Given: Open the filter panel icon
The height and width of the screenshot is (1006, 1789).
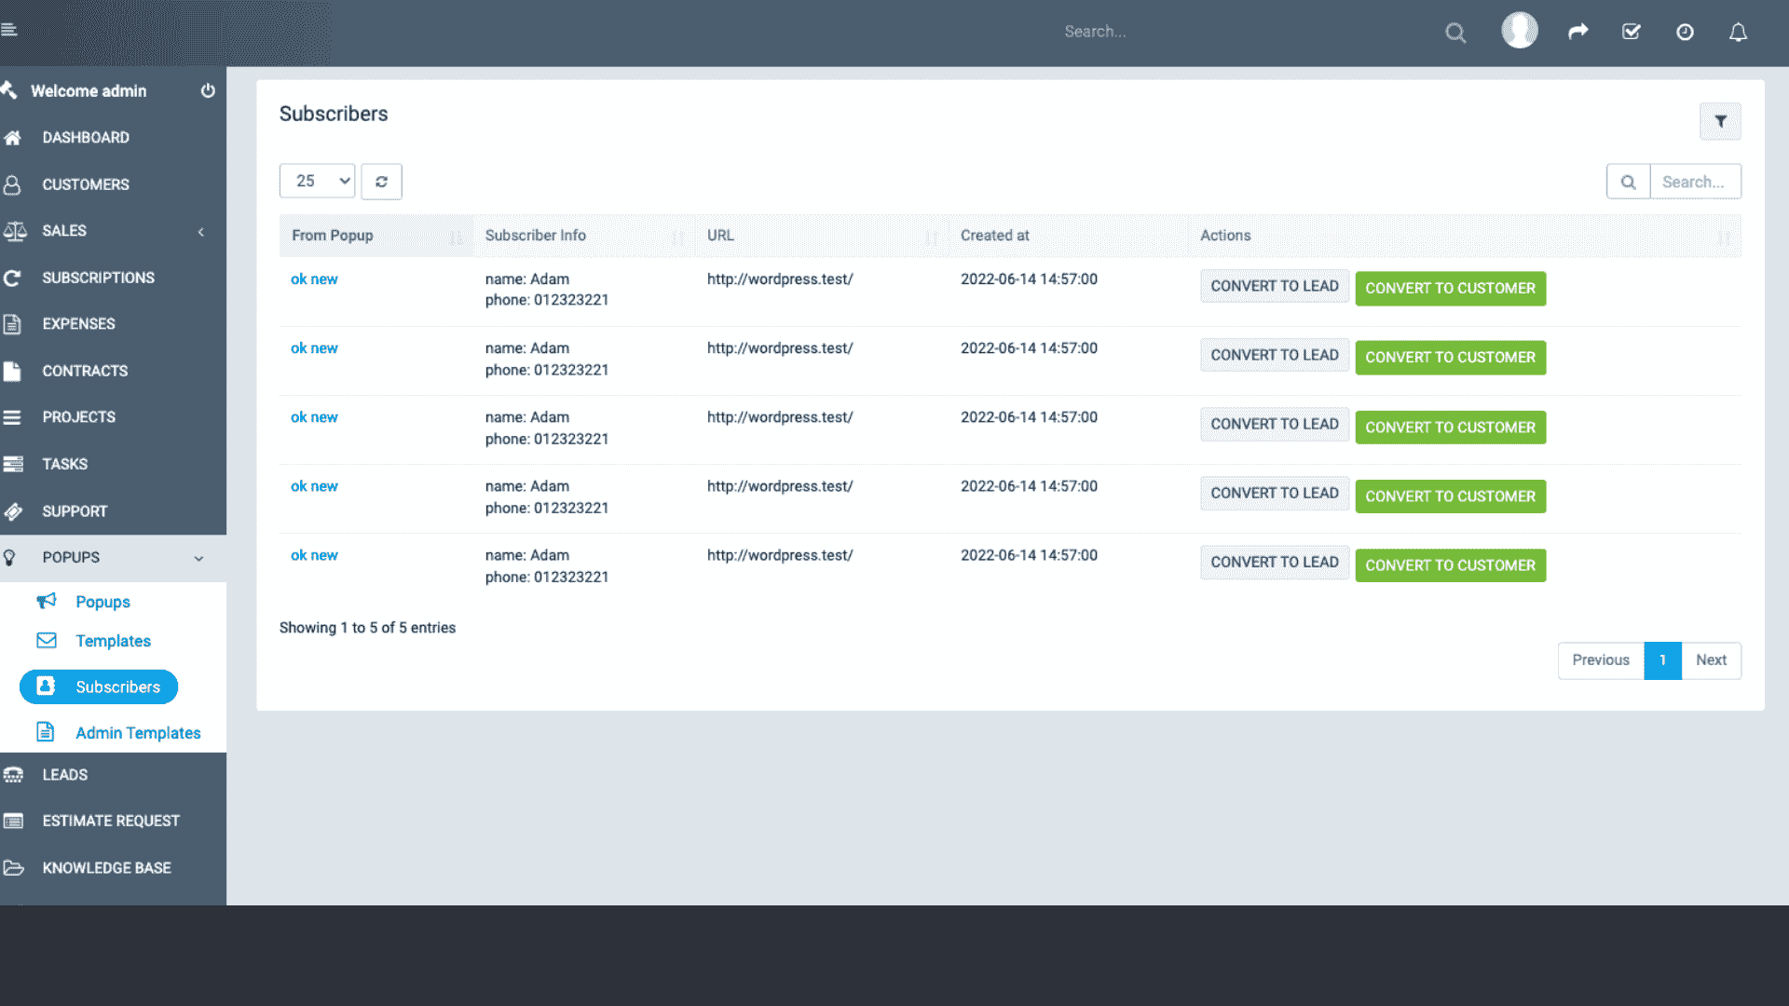Looking at the screenshot, I should (x=1720, y=121).
